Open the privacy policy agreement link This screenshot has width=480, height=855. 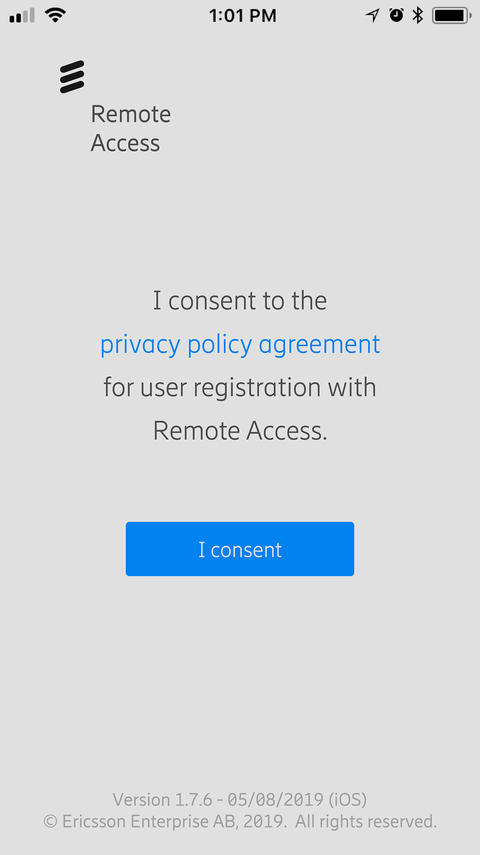(x=240, y=345)
